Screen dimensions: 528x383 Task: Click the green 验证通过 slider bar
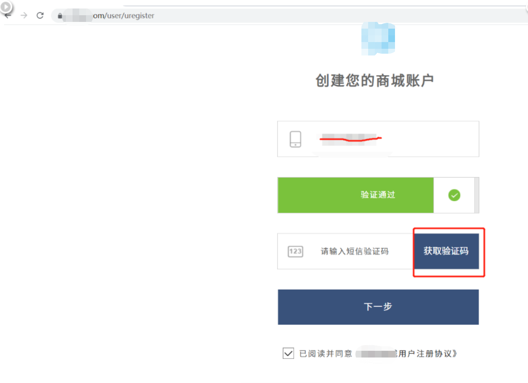coord(356,195)
